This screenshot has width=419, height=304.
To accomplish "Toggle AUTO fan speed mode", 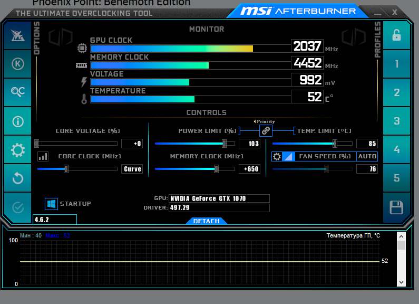I will tap(367, 156).
